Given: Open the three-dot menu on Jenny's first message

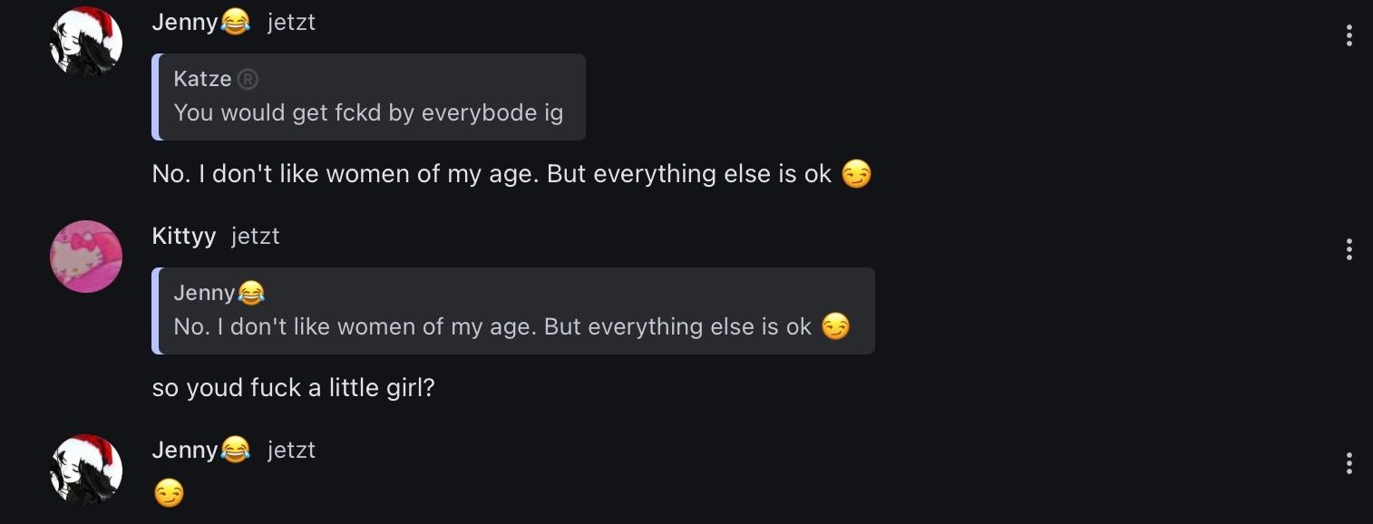Looking at the screenshot, I should point(1349,35).
